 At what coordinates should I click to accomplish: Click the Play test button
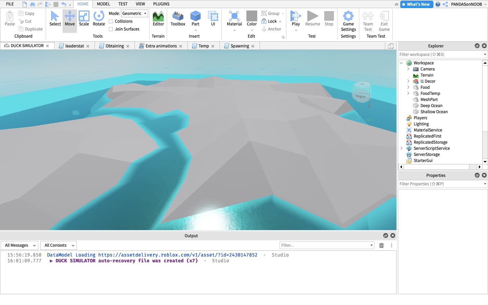pos(296,19)
